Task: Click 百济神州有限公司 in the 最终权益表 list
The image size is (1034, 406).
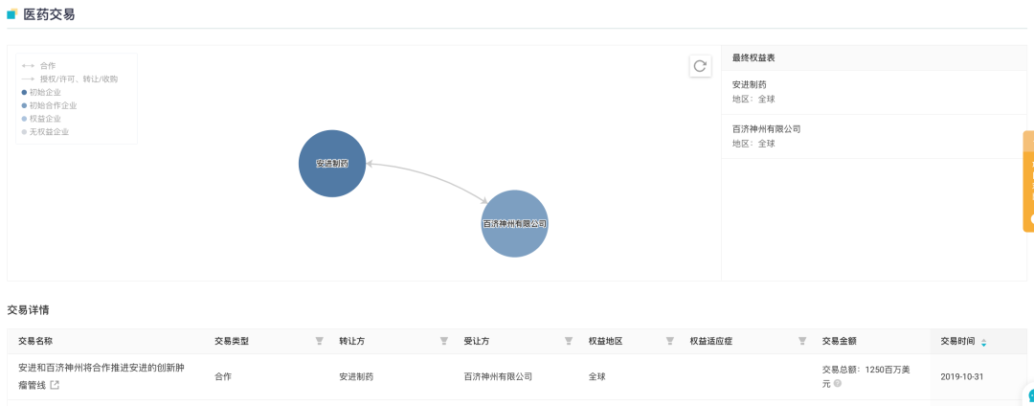Action: click(766, 128)
